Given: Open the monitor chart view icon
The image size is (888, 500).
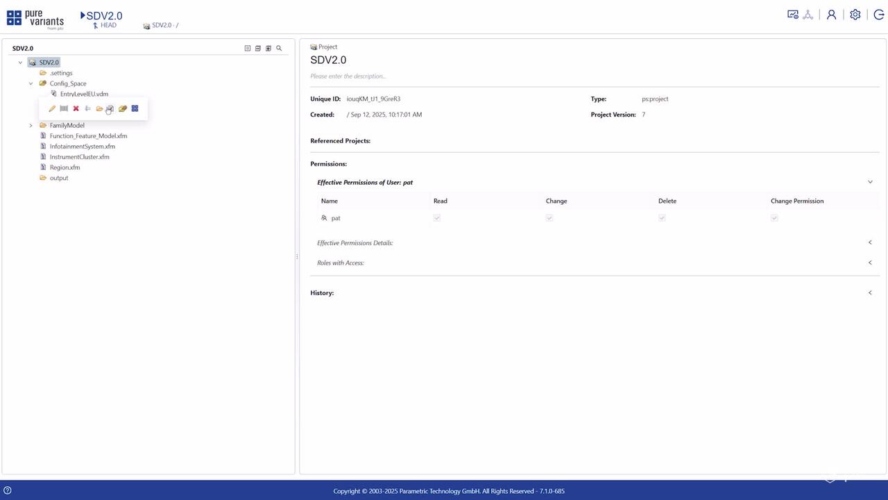Looking at the screenshot, I should 792,15.
